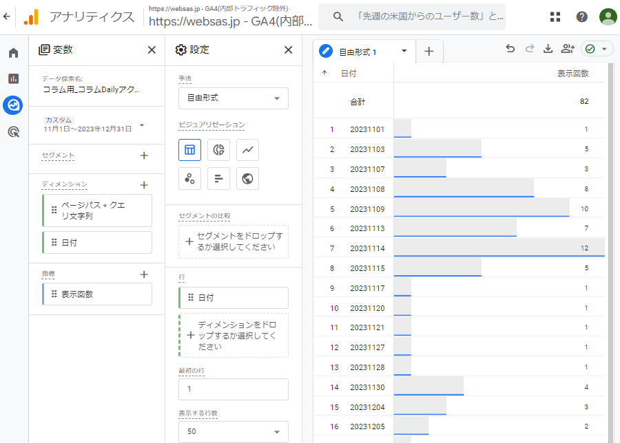Click date cell 20231114
620x443 pixels.
367,248
